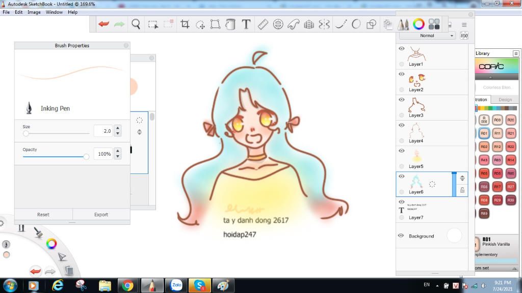Enable the Steady Stroke tool
This screenshot has height=293, width=522.
[x=341, y=24]
